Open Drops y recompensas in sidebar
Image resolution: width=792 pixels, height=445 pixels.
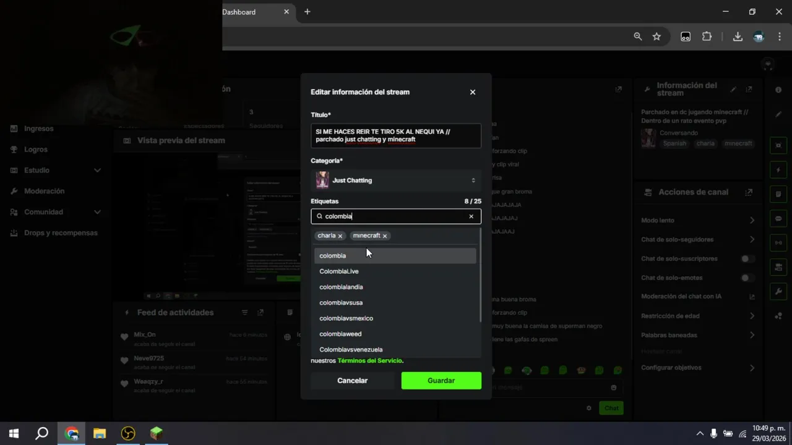tap(61, 233)
